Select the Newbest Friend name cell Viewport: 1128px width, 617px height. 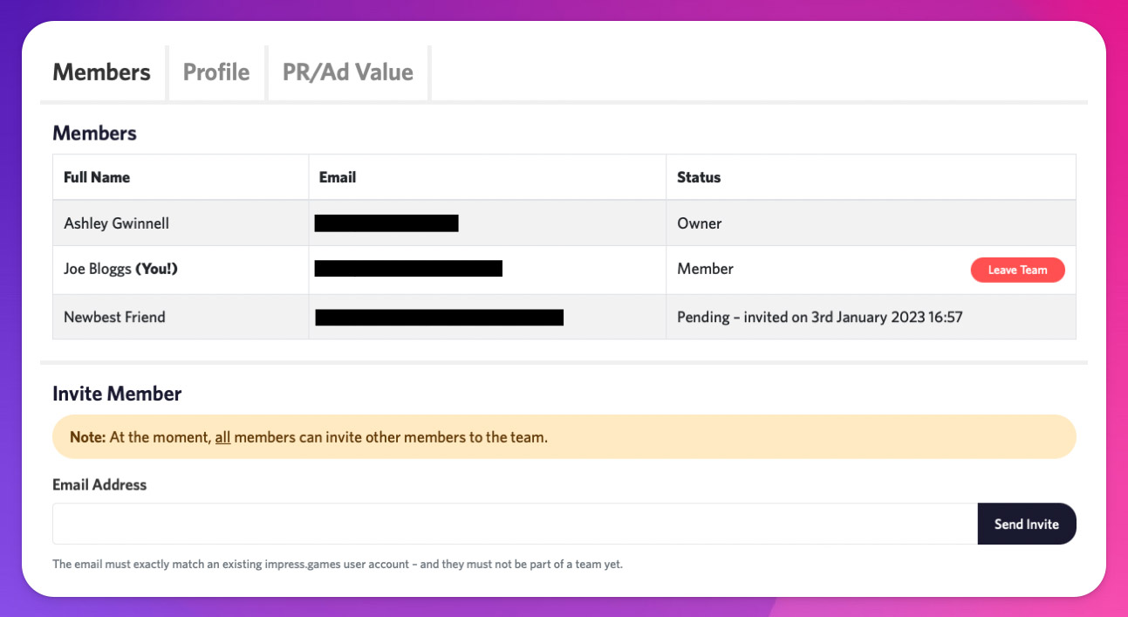(x=114, y=317)
